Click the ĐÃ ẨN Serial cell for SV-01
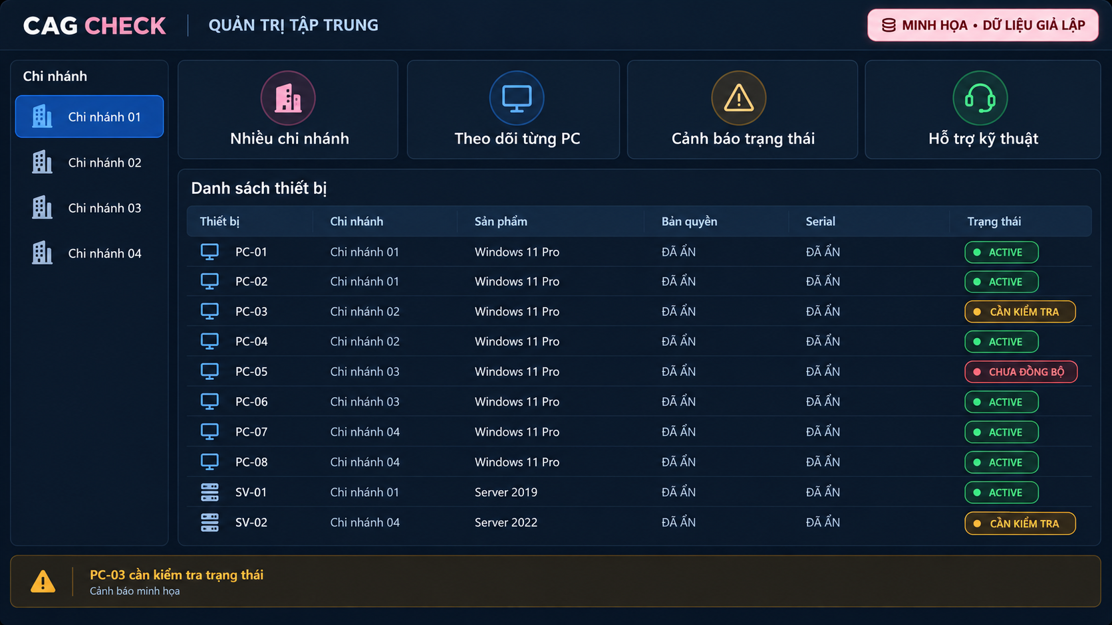Viewport: 1112px width, 625px height. point(823,492)
